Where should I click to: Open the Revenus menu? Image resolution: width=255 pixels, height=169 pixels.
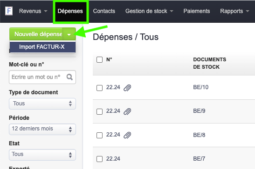coord(33,11)
